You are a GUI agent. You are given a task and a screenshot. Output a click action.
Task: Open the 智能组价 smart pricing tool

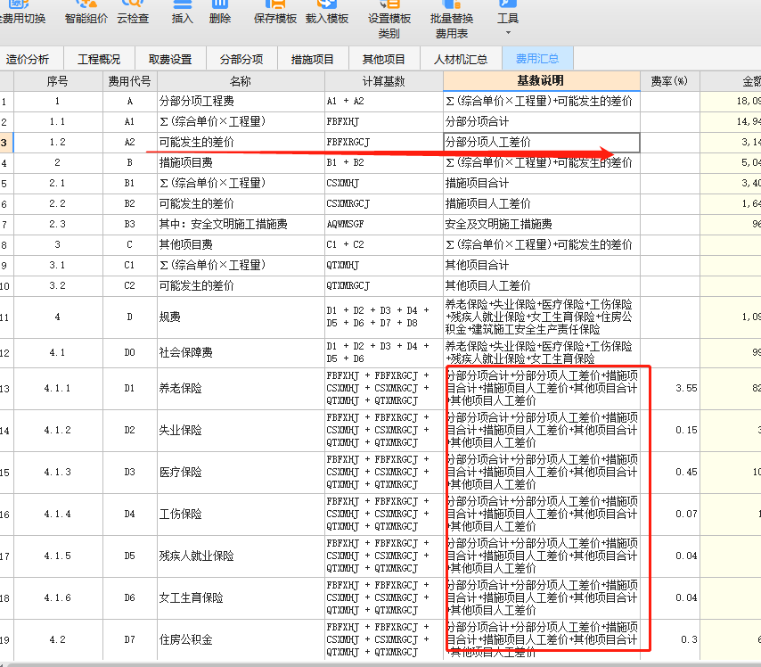86,12
